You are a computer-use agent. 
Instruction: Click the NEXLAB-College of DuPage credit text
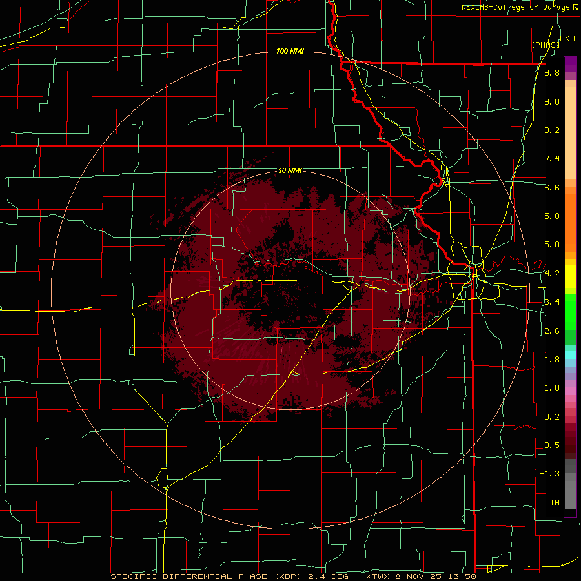[x=520, y=7]
